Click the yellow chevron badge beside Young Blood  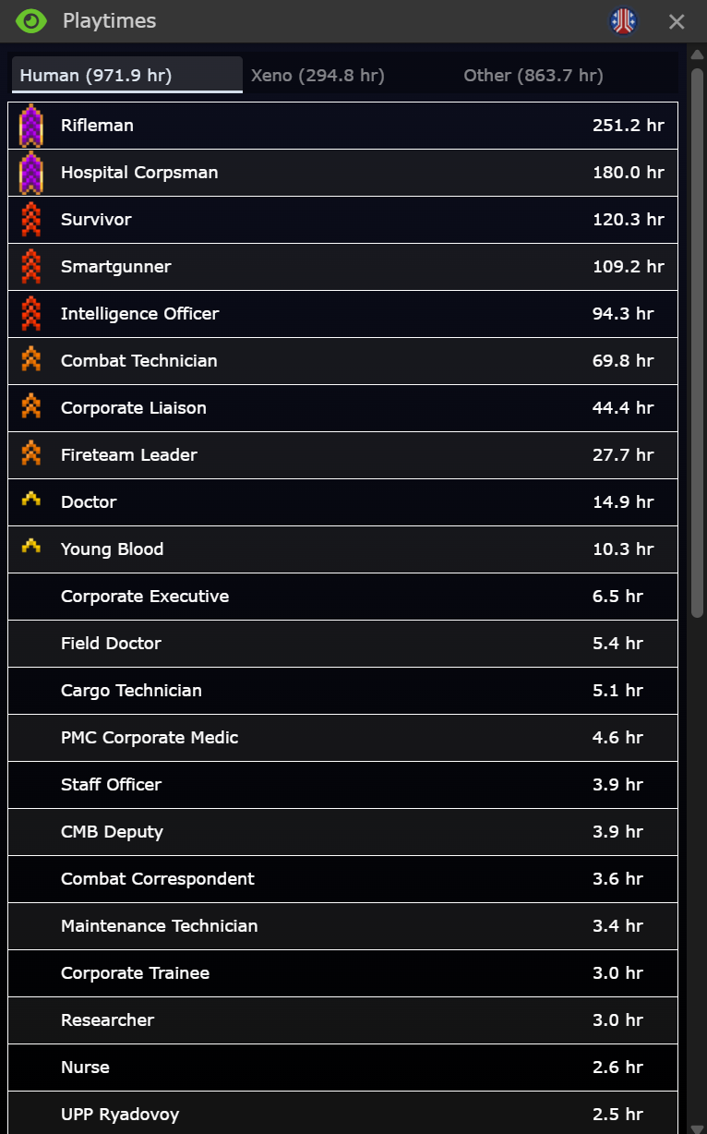31,548
